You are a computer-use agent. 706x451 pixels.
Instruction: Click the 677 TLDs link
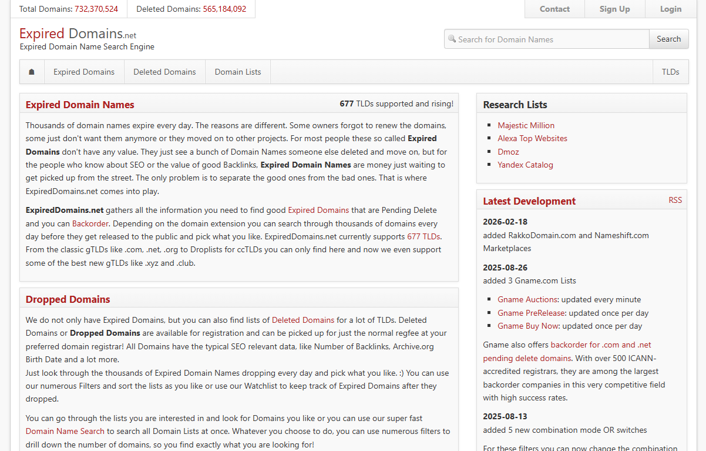pos(423,236)
